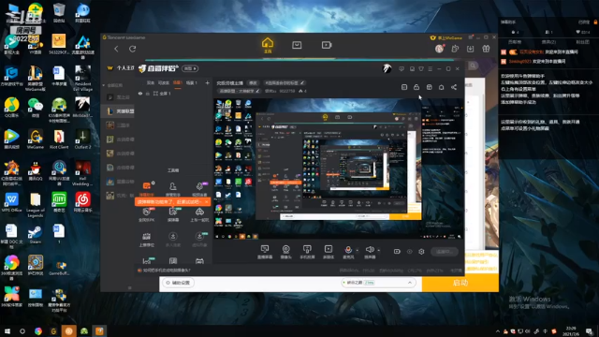Toggle eye visibility of fullscreen source
This screenshot has width=599, height=337.
click(140, 94)
